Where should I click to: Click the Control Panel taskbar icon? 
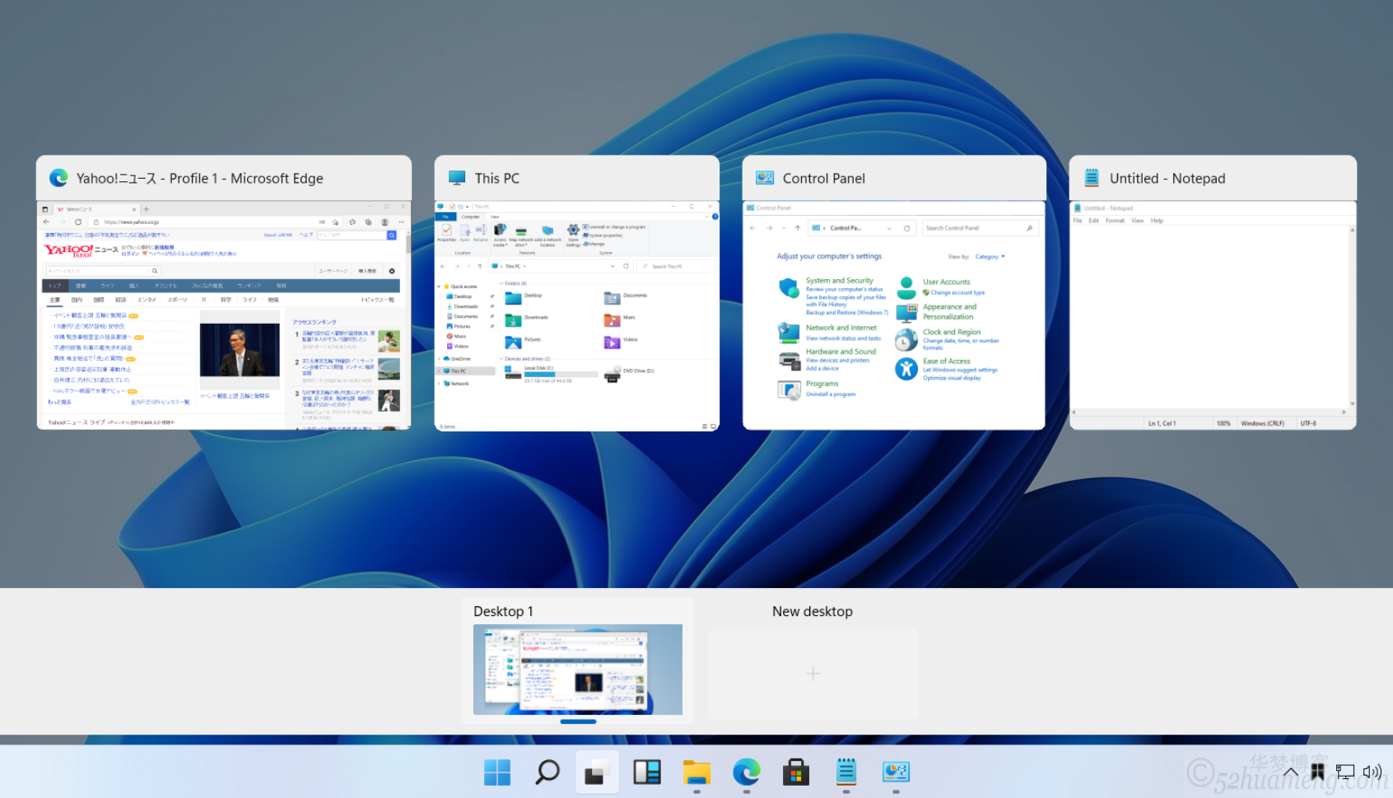[896, 772]
